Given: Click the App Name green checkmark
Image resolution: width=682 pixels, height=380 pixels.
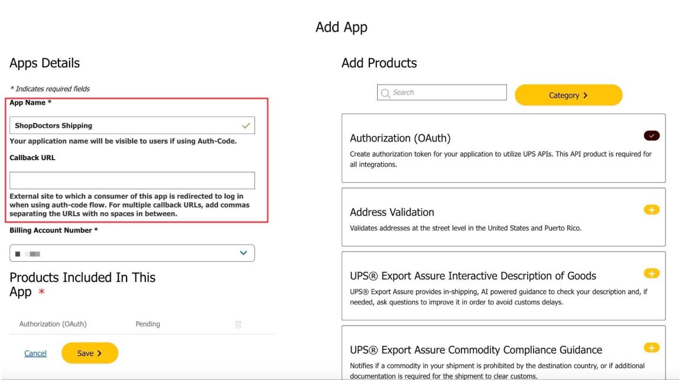Looking at the screenshot, I should pyautogui.click(x=246, y=126).
